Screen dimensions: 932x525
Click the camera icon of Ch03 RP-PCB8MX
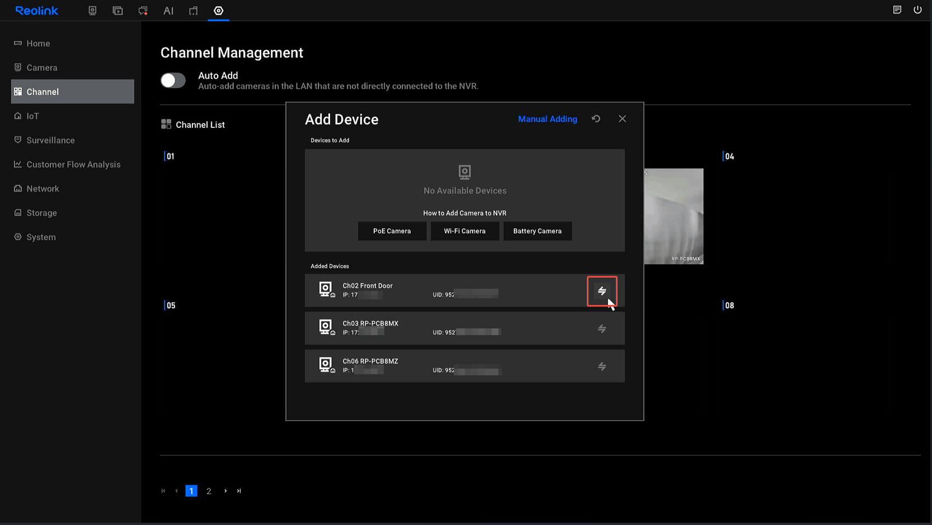(327, 327)
